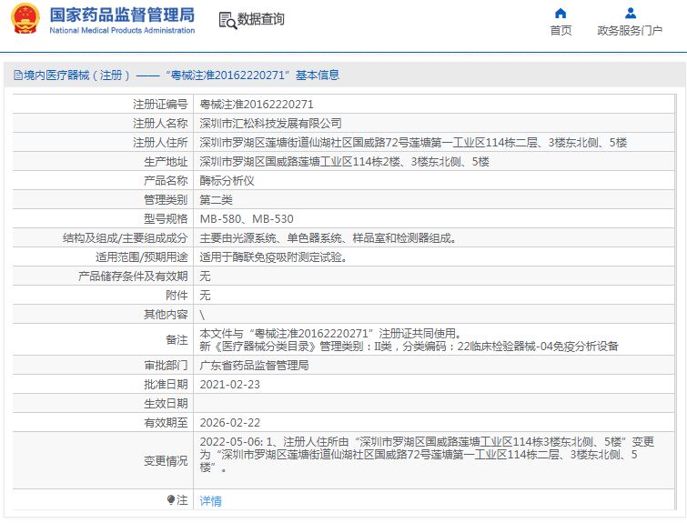Click the 首页 home icon
687x523 pixels.
tap(561, 13)
